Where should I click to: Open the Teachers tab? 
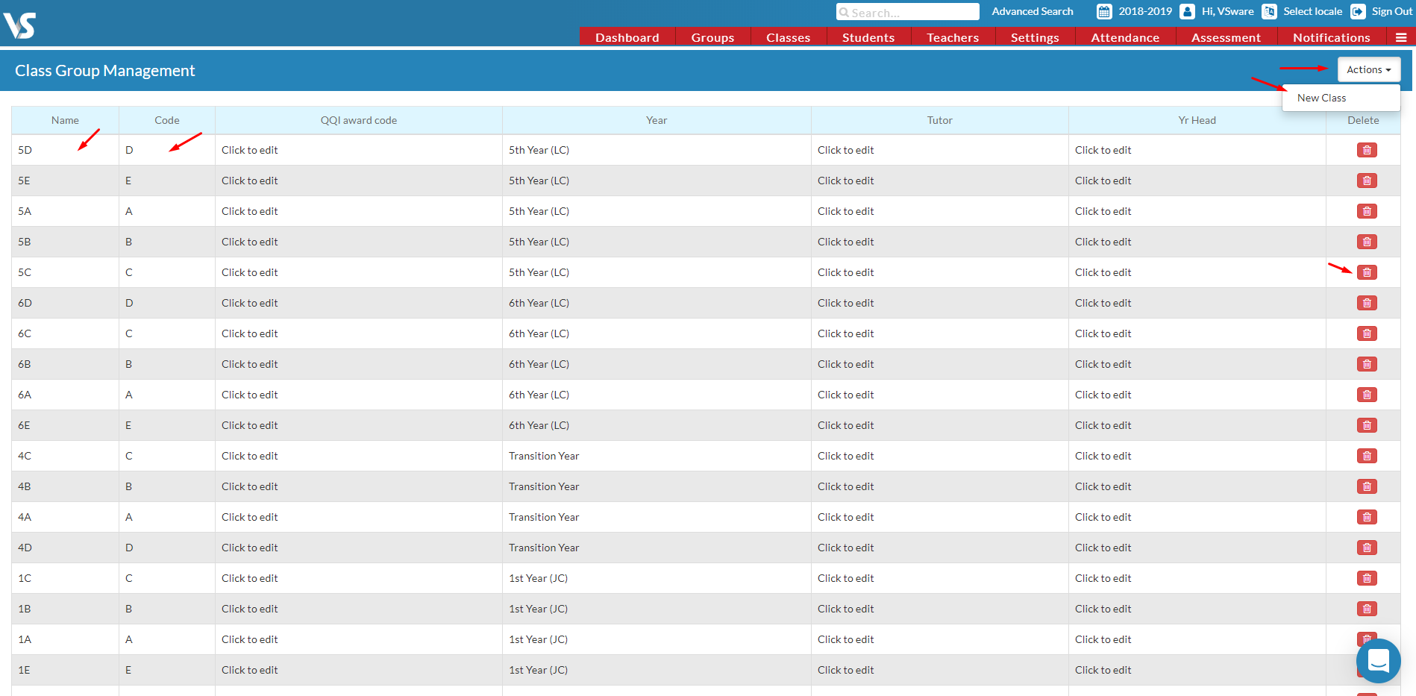(953, 37)
